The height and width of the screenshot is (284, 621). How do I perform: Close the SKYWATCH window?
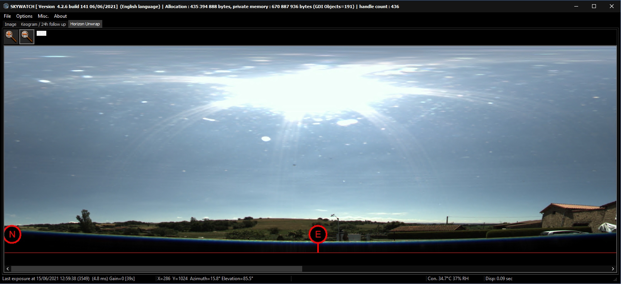[x=612, y=6]
